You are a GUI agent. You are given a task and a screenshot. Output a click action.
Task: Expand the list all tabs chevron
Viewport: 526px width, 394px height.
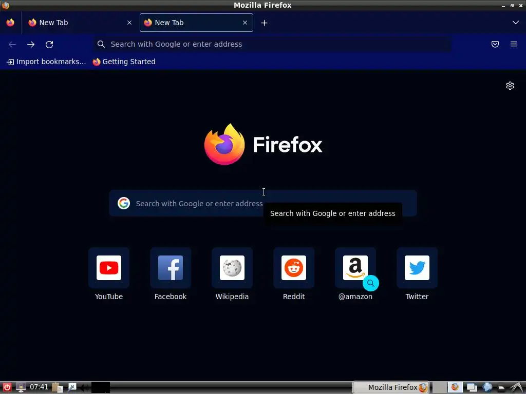(516, 23)
